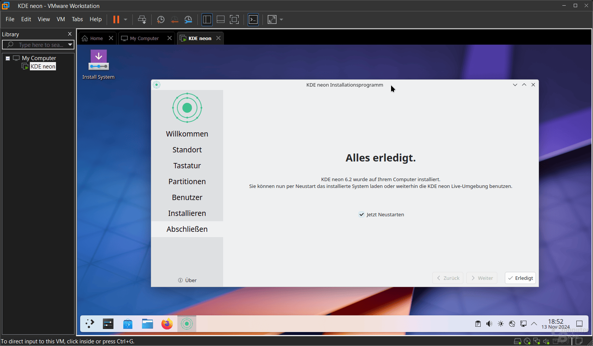Open the Edit menu

tap(26, 19)
